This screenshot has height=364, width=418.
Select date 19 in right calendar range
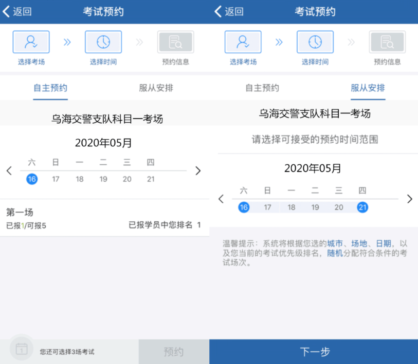(x=315, y=207)
